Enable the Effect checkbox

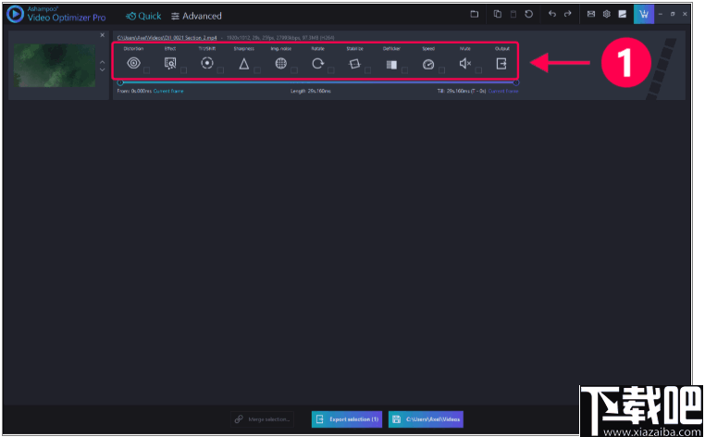click(x=183, y=70)
